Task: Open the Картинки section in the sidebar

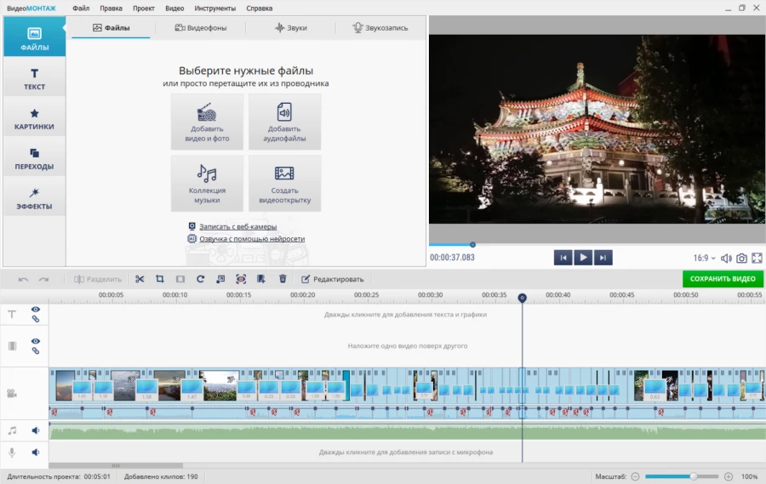Action: pyautogui.click(x=34, y=118)
